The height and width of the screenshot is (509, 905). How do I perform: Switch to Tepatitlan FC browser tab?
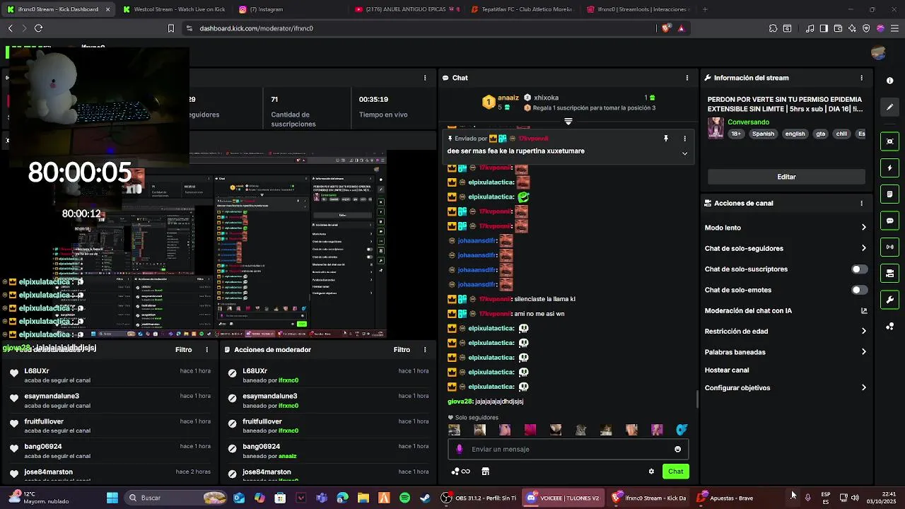pos(524,9)
